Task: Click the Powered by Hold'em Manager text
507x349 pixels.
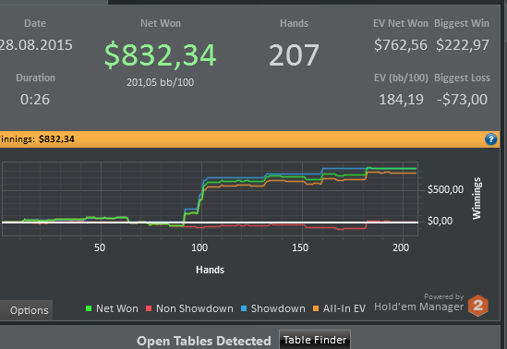Action: click(x=419, y=303)
